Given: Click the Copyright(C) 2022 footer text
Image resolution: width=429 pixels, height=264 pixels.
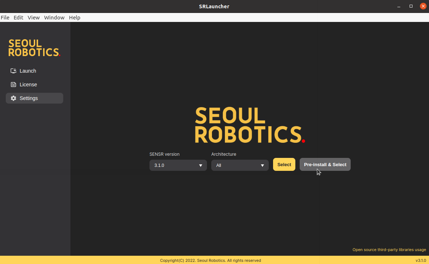Looking at the screenshot, I should tap(211, 260).
